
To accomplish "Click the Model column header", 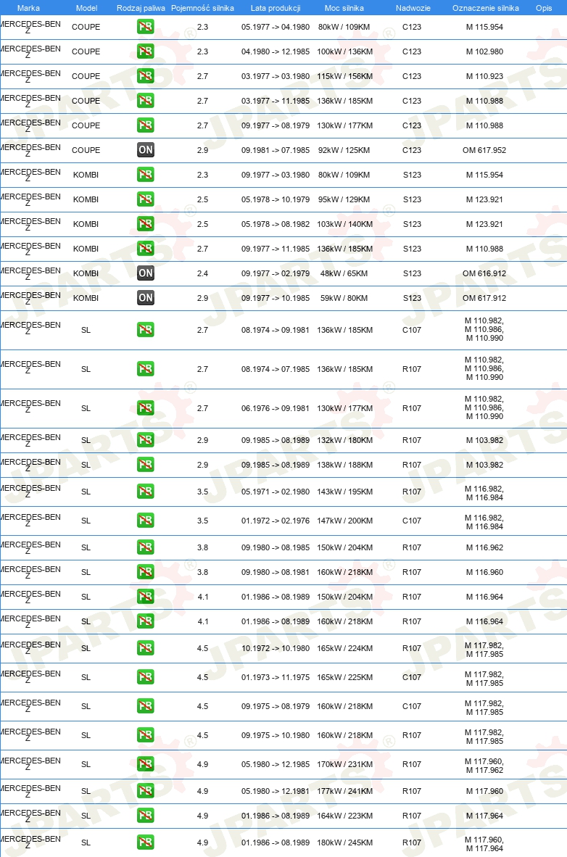I will [86, 8].
